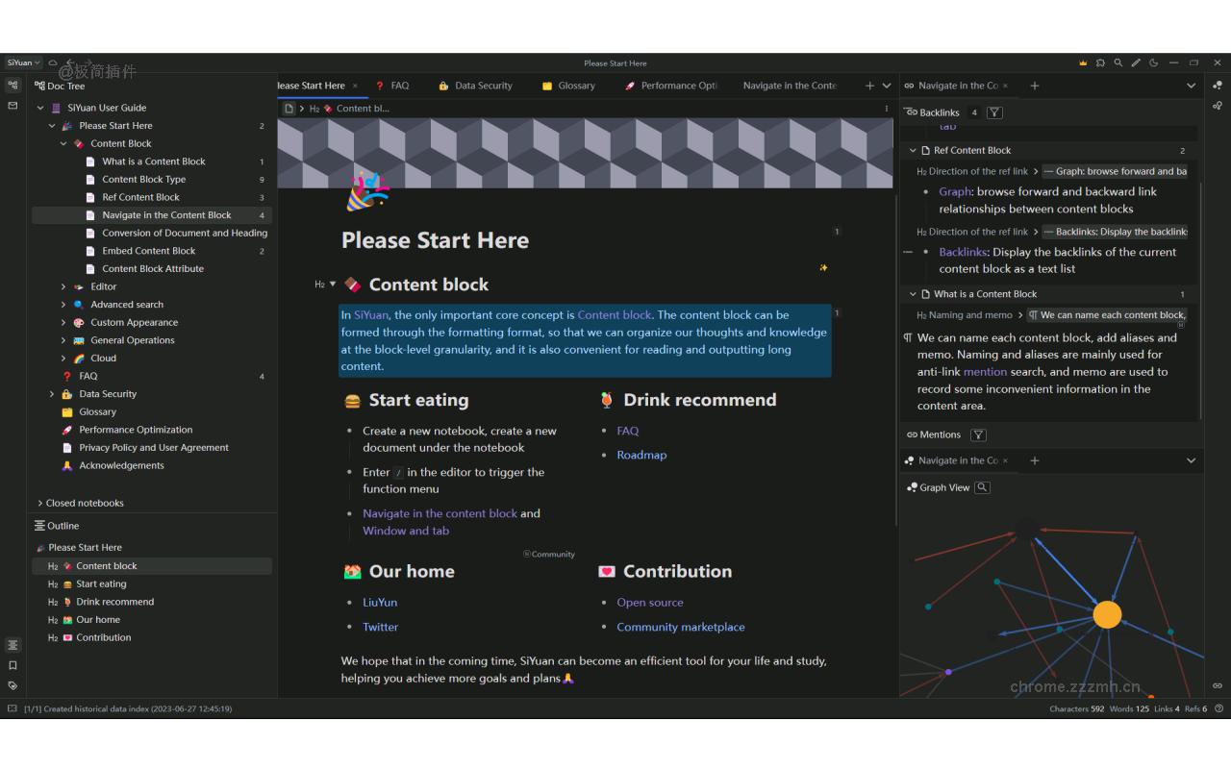Click the Please Start Here document title
1231x769 pixels.
point(435,240)
